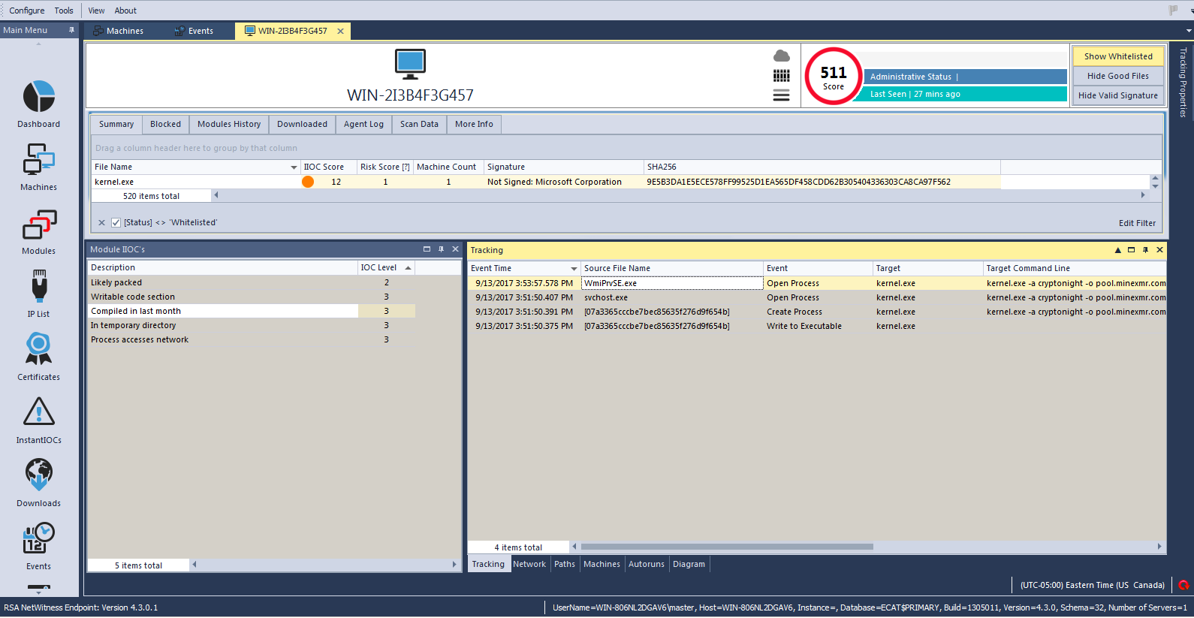
Task: Toggle Hide Good Files option
Action: pyautogui.click(x=1117, y=76)
